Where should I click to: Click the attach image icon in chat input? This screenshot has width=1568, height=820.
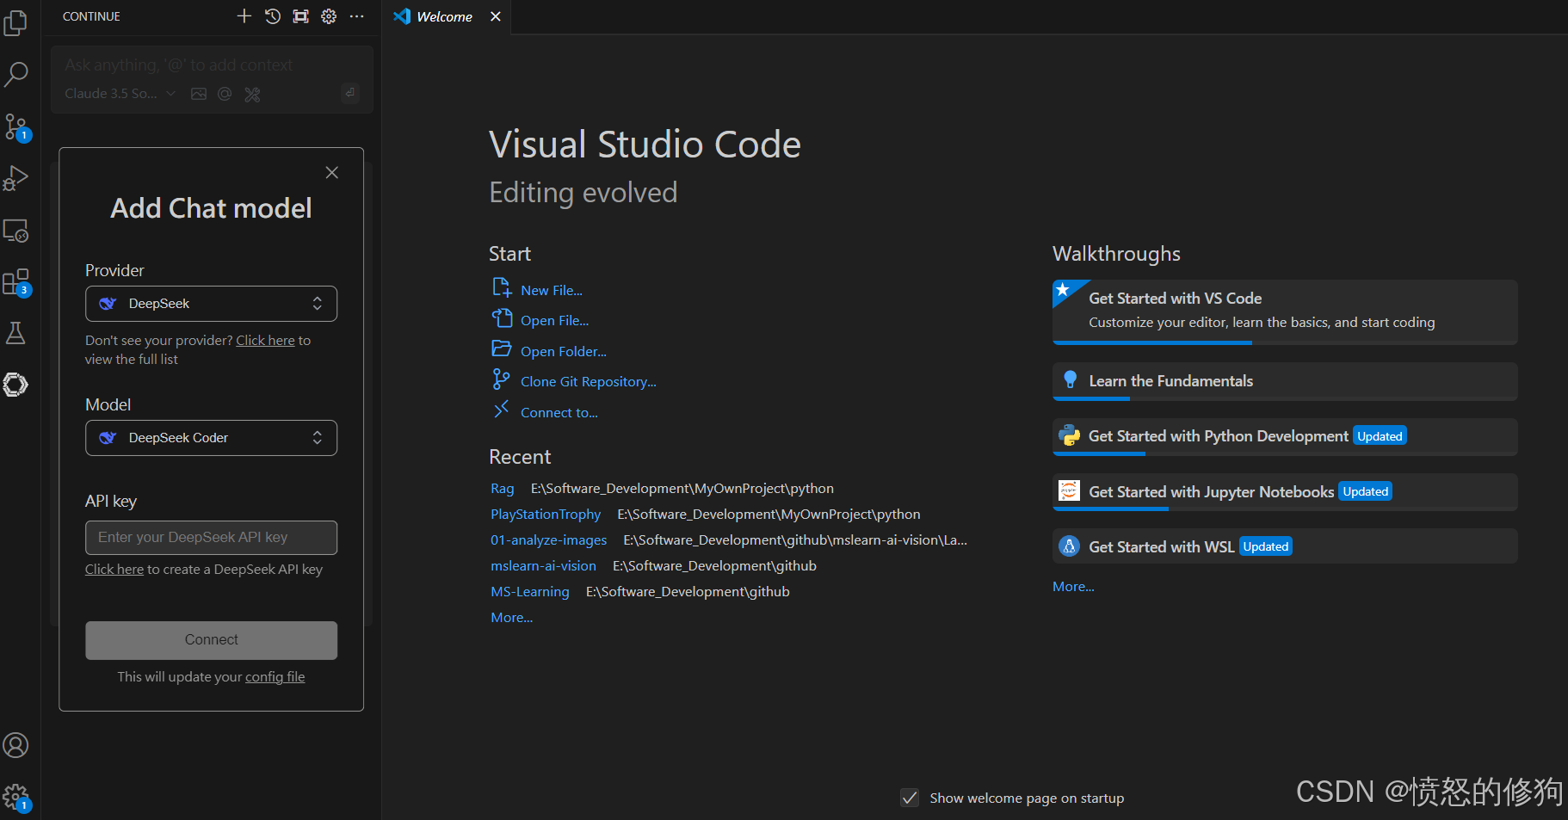tap(199, 94)
